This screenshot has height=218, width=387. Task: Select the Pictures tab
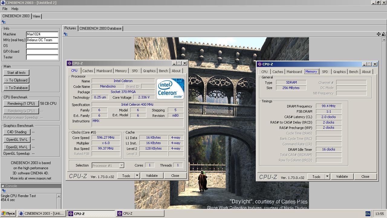click(70, 28)
